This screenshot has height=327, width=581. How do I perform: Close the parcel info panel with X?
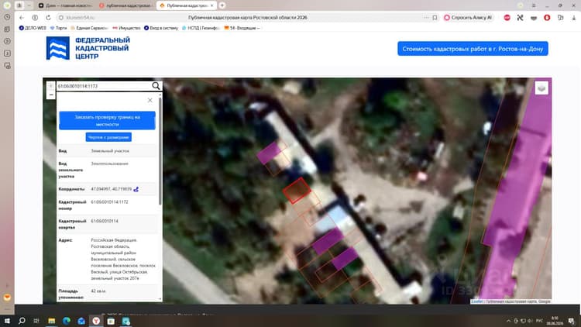pyautogui.click(x=150, y=101)
